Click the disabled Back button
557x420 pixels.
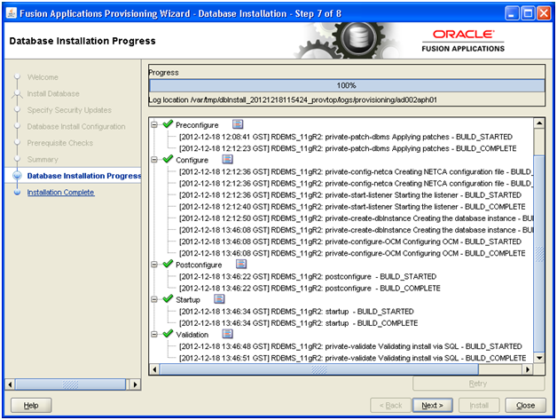coord(390,406)
